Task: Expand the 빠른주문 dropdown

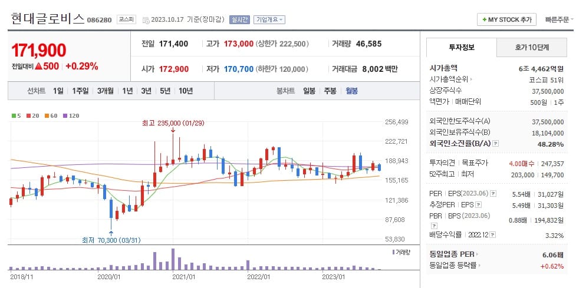Action: [x=559, y=19]
